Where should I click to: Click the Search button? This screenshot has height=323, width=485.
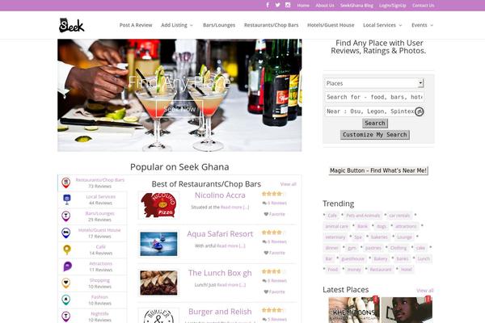[x=375, y=123]
